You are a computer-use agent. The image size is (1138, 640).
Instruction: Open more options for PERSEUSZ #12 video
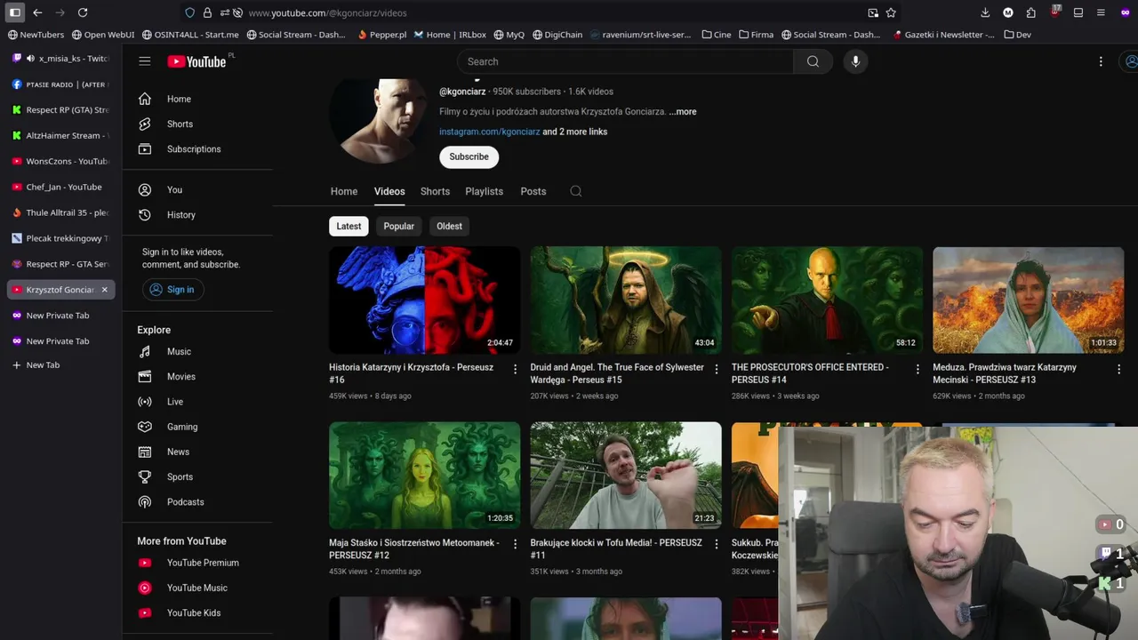point(515,544)
